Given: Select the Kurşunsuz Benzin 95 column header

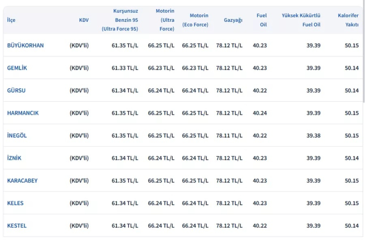Looking at the screenshot, I should point(120,20).
